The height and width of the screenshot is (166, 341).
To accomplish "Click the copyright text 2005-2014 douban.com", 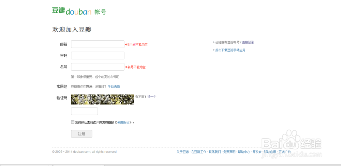I will (x=84, y=152).
